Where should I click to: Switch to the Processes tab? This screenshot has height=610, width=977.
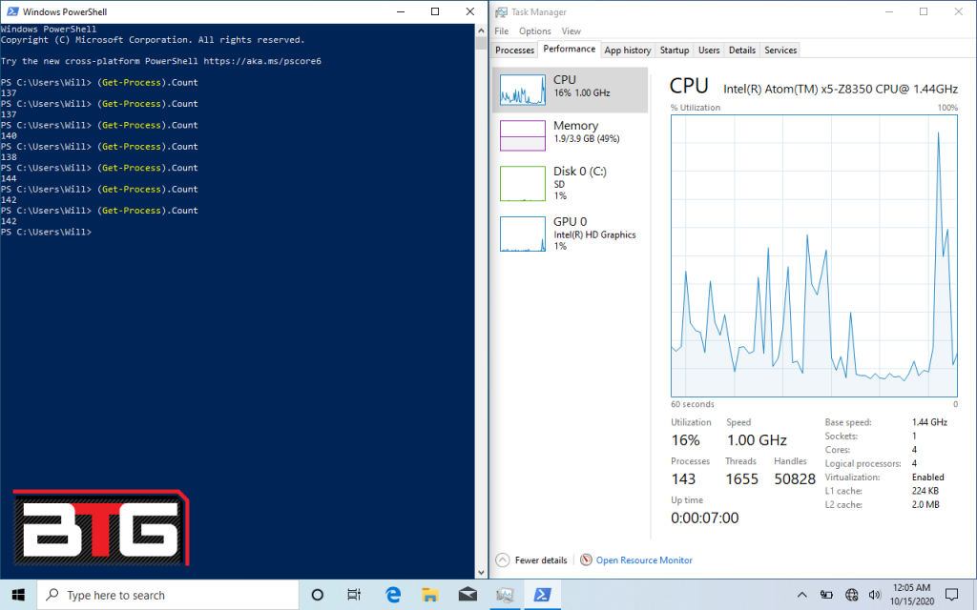click(x=514, y=50)
